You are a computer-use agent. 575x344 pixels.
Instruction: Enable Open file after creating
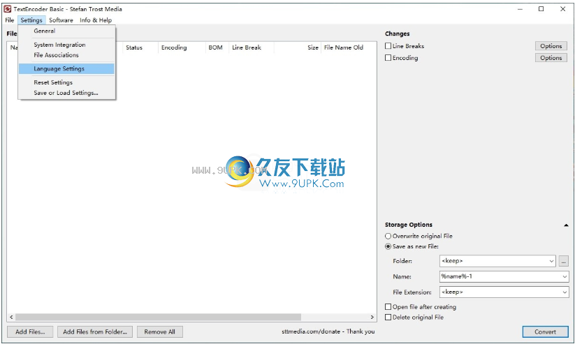click(388, 306)
